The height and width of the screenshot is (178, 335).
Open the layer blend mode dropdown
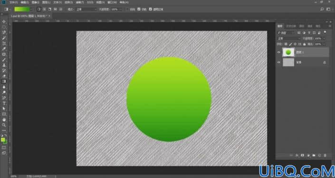tap(289, 39)
